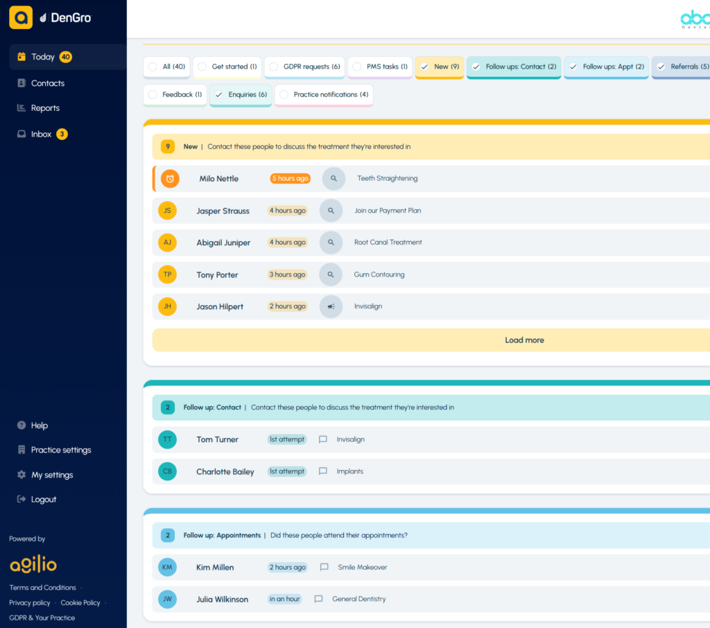Image resolution: width=710 pixels, height=628 pixels.
Task: Open the Help page
Action: pyautogui.click(x=40, y=425)
